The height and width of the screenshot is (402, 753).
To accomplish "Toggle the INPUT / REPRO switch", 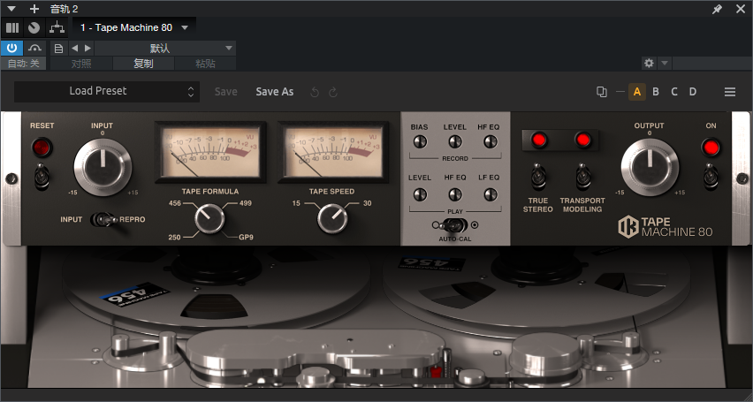I will [104, 220].
